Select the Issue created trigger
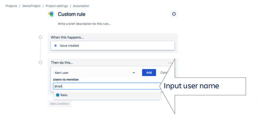 click(x=113, y=46)
